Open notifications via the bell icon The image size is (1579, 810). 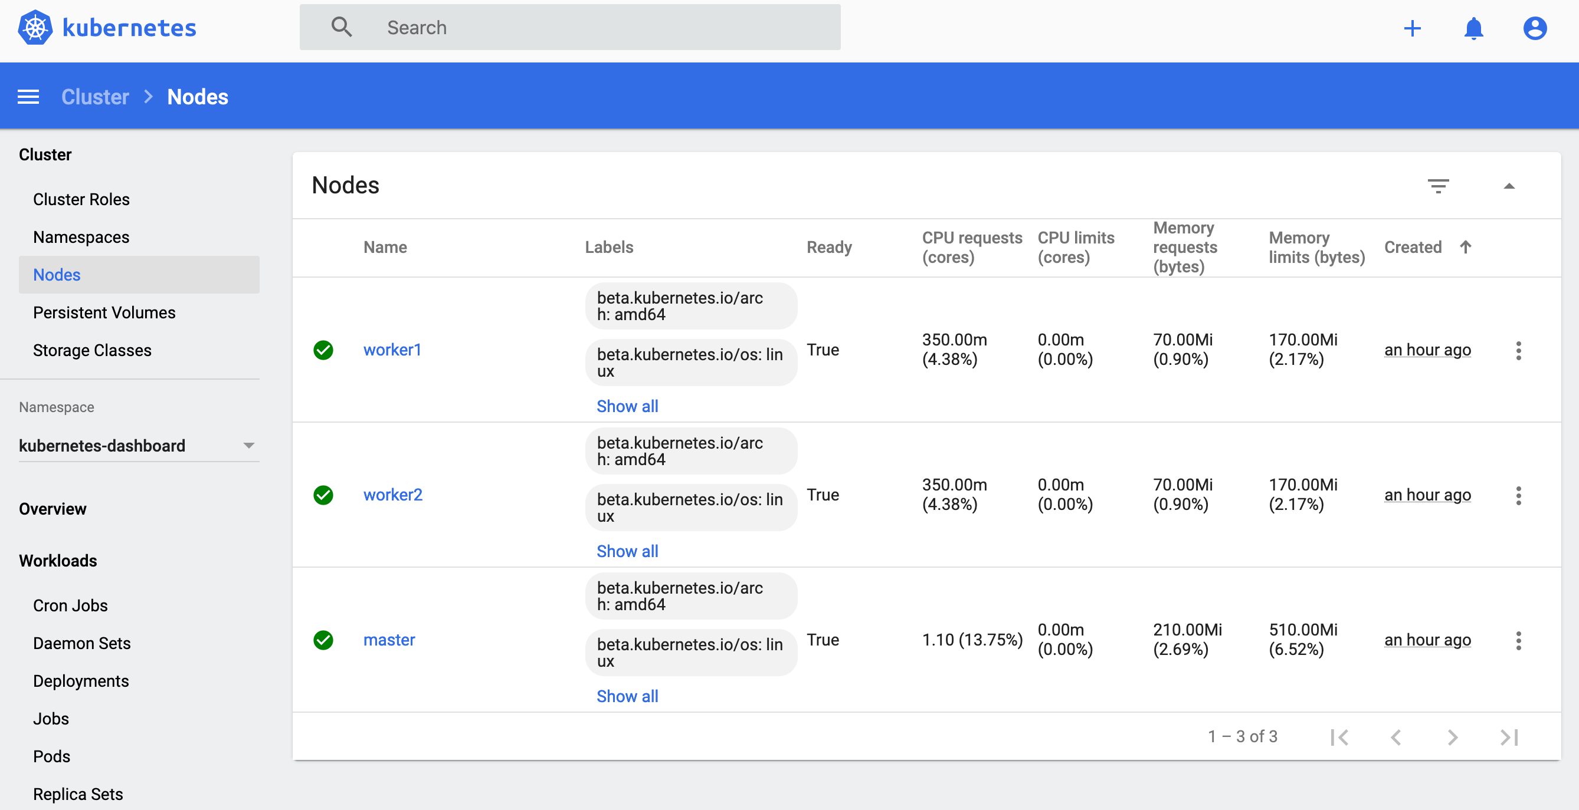[x=1473, y=28]
